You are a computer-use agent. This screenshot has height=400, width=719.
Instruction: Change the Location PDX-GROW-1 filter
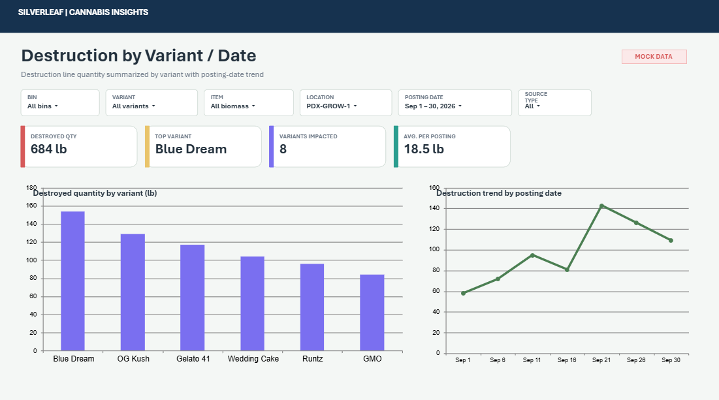(345, 102)
